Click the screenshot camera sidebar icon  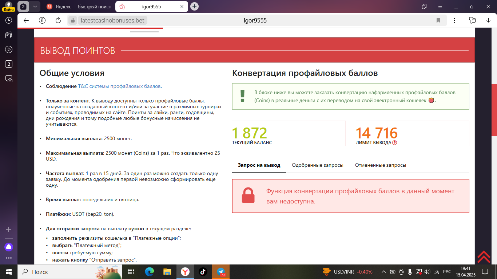coord(9,78)
